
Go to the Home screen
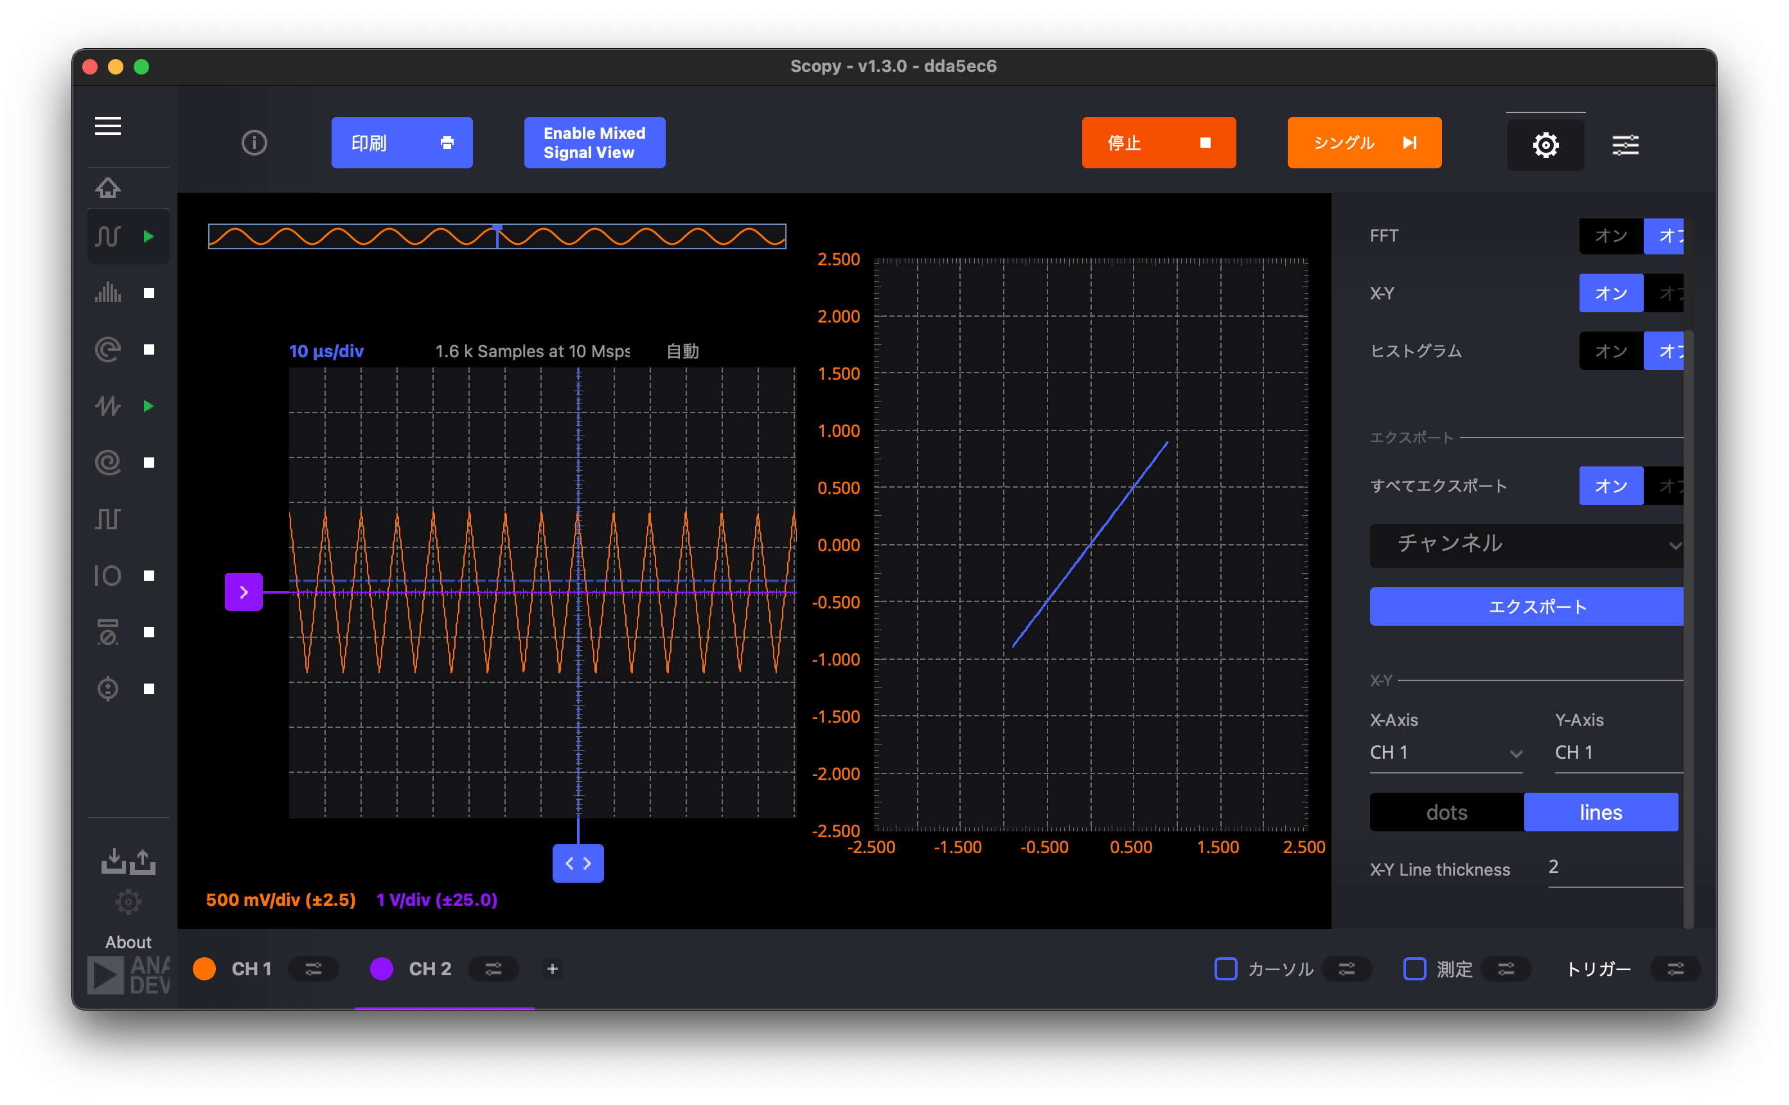pos(107,188)
